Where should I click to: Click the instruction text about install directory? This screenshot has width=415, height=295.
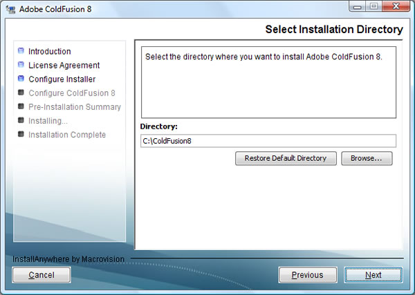(264, 57)
